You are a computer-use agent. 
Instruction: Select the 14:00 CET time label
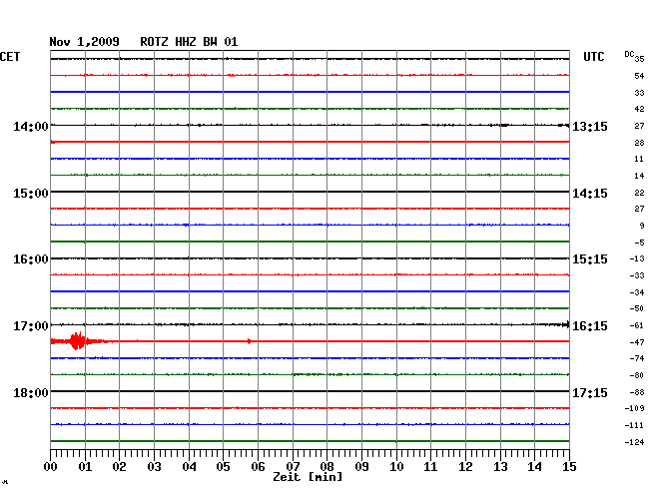[31, 126]
